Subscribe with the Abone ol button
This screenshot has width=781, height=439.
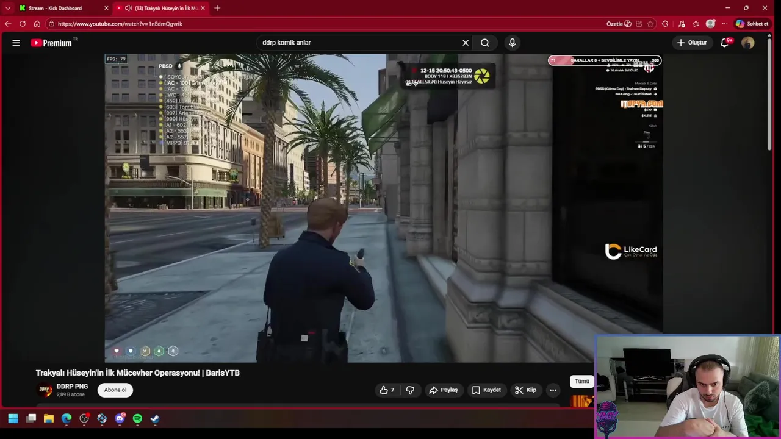115,390
